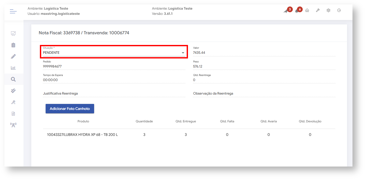
Task: Click the broadcast antenna sidebar icon
Action: [x=13, y=125]
